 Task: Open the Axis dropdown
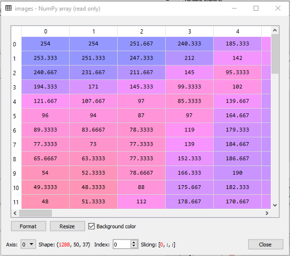click(x=28, y=244)
